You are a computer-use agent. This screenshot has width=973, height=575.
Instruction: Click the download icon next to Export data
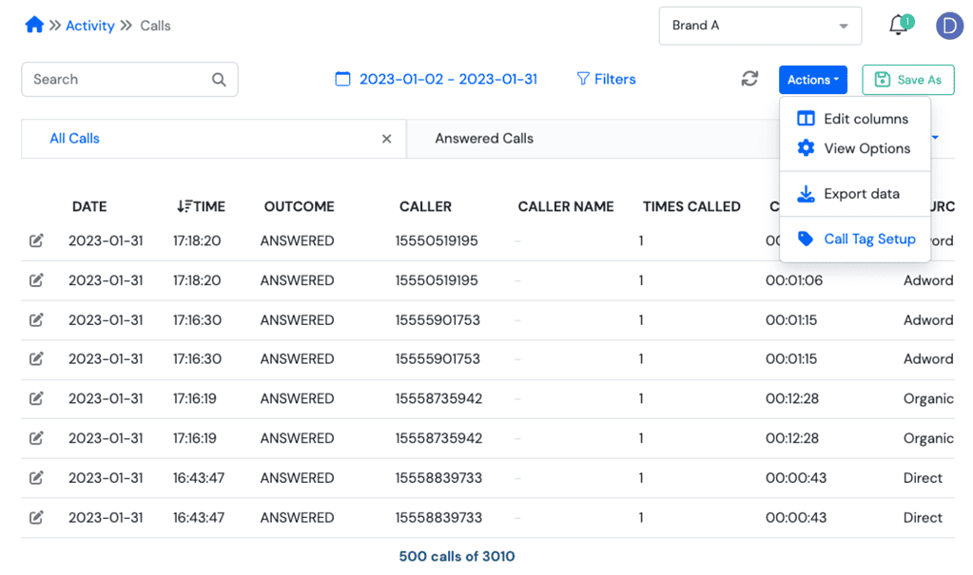[x=807, y=193]
